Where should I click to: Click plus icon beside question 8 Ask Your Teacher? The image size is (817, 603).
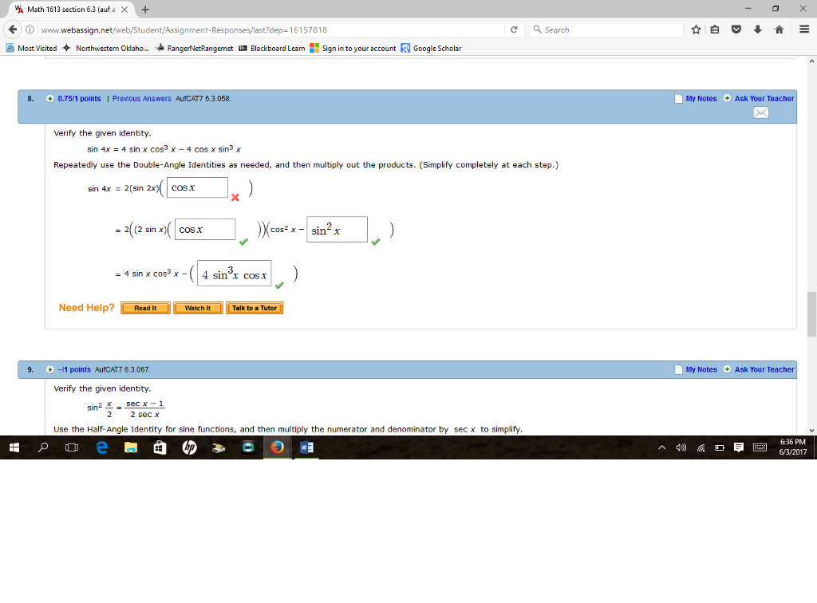(x=727, y=98)
